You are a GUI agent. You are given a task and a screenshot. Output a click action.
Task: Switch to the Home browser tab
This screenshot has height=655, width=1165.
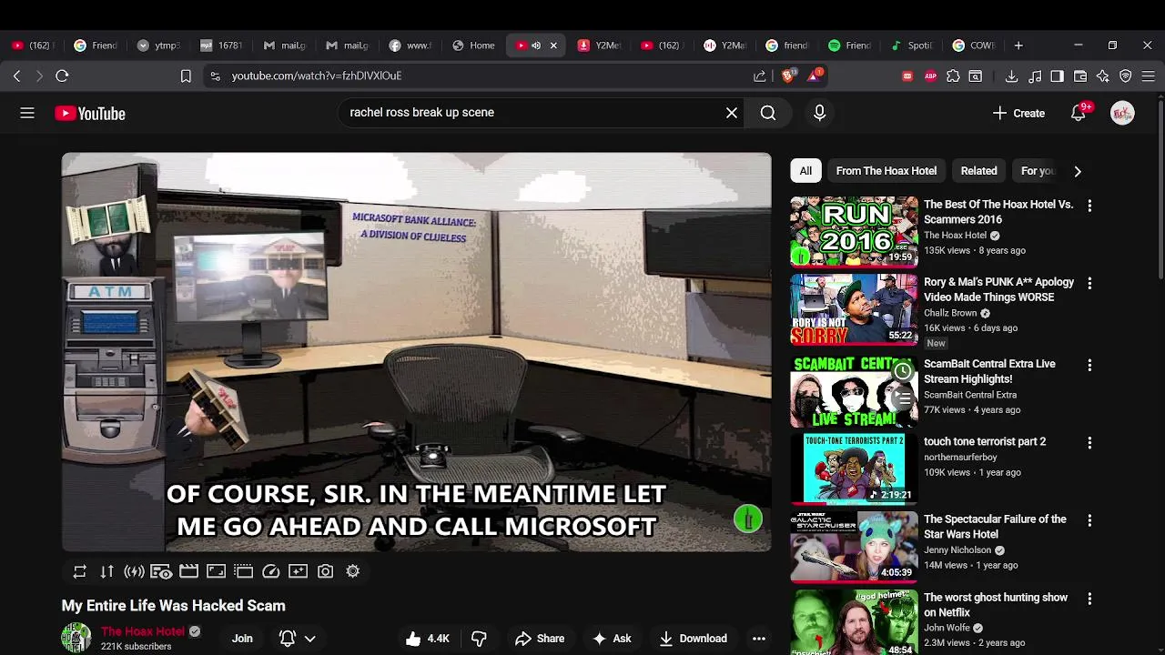point(473,45)
